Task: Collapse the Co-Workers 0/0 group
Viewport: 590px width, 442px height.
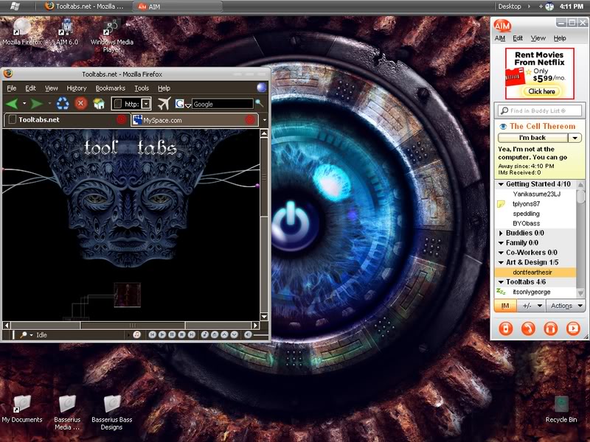Action: pos(501,253)
